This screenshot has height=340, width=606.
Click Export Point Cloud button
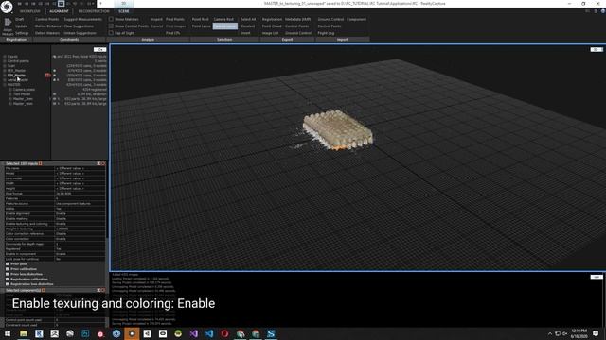click(x=272, y=25)
